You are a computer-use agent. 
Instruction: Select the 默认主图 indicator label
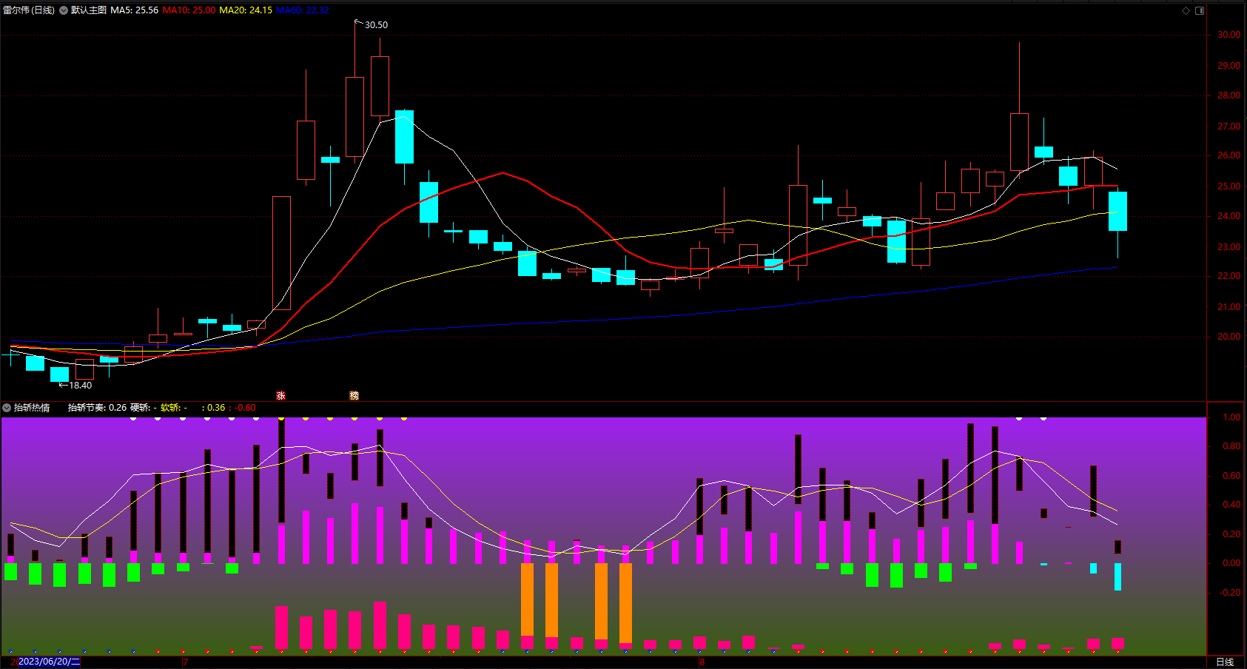pyautogui.click(x=89, y=10)
